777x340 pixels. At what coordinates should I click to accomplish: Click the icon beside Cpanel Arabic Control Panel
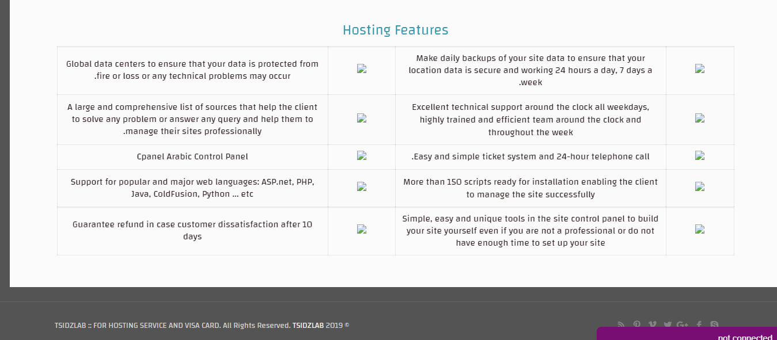[362, 155]
